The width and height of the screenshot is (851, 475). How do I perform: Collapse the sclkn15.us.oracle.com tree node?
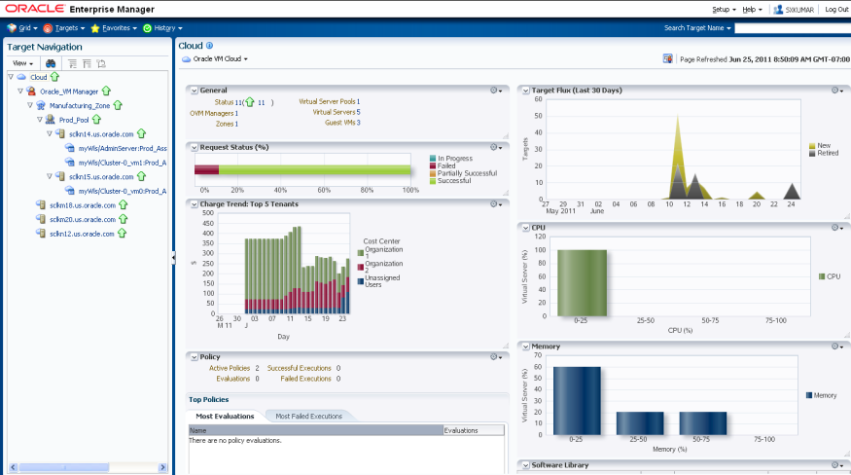click(x=50, y=176)
